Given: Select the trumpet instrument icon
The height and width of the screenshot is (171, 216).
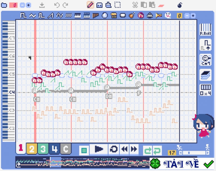Looking at the screenshot, I should (x=159, y=15).
